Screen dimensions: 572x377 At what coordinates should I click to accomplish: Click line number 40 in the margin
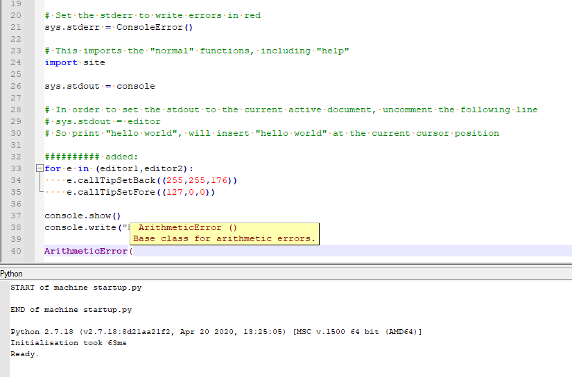(x=17, y=251)
